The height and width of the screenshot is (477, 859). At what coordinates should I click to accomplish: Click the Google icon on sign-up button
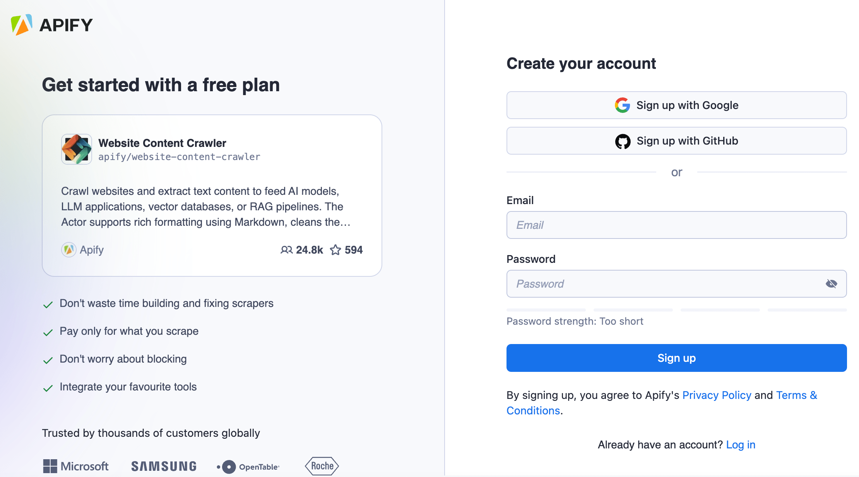pos(622,105)
